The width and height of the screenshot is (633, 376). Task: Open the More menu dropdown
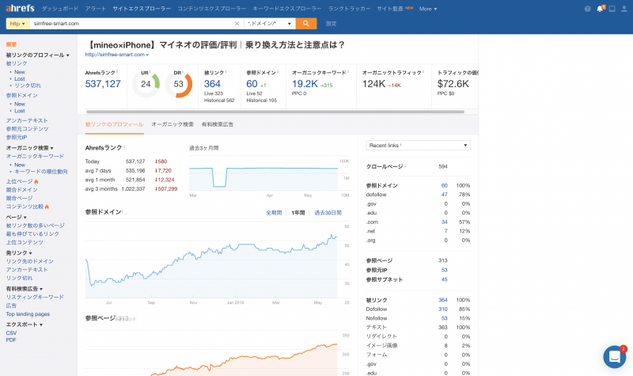pyautogui.click(x=427, y=9)
